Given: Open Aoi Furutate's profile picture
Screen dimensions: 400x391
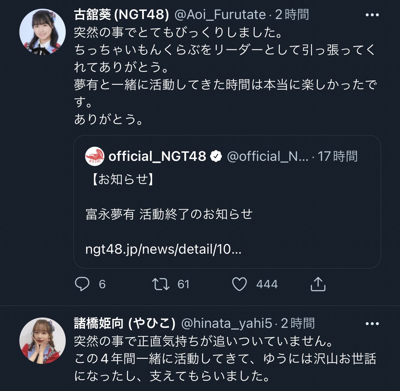Looking at the screenshot, I should pos(42,32).
